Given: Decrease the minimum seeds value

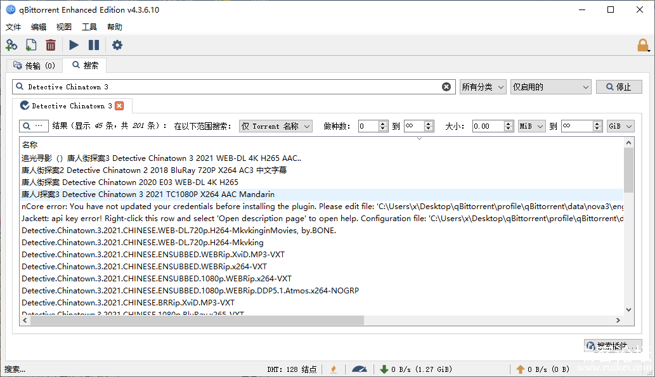Looking at the screenshot, I should click(383, 129).
